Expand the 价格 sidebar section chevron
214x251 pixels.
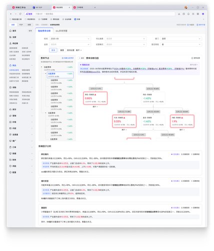[x=32, y=122]
